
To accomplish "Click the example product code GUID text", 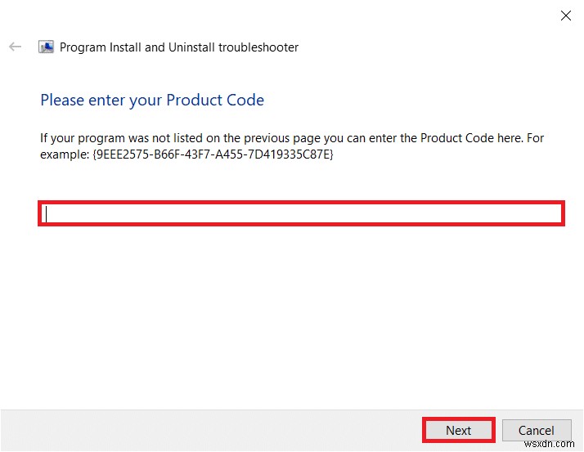I will coord(211,154).
